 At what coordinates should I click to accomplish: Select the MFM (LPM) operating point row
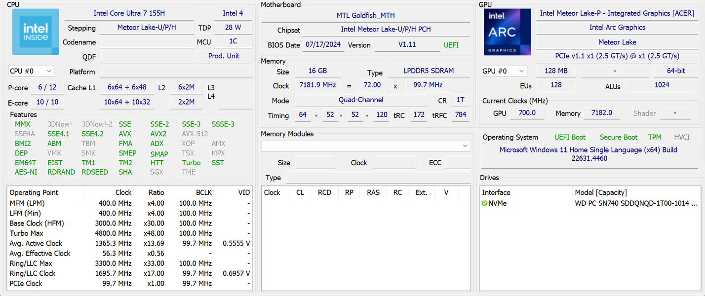pos(130,203)
